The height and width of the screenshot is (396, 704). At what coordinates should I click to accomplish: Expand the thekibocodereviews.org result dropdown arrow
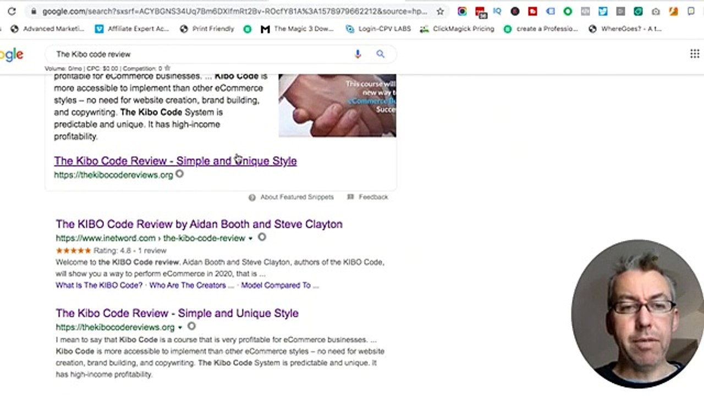pyautogui.click(x=180, y=327)
